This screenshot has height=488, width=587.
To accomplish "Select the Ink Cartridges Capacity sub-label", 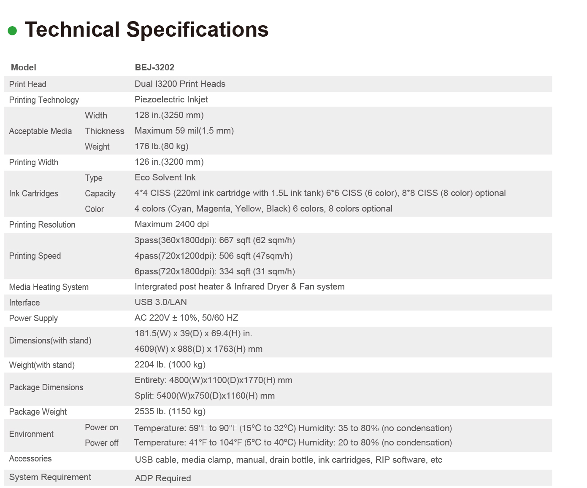I will point(100,193).
